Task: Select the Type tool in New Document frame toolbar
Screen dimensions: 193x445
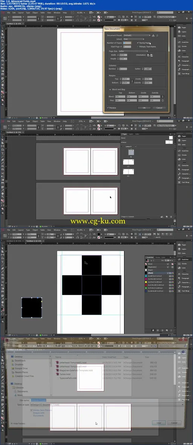Action: (3, 45)
